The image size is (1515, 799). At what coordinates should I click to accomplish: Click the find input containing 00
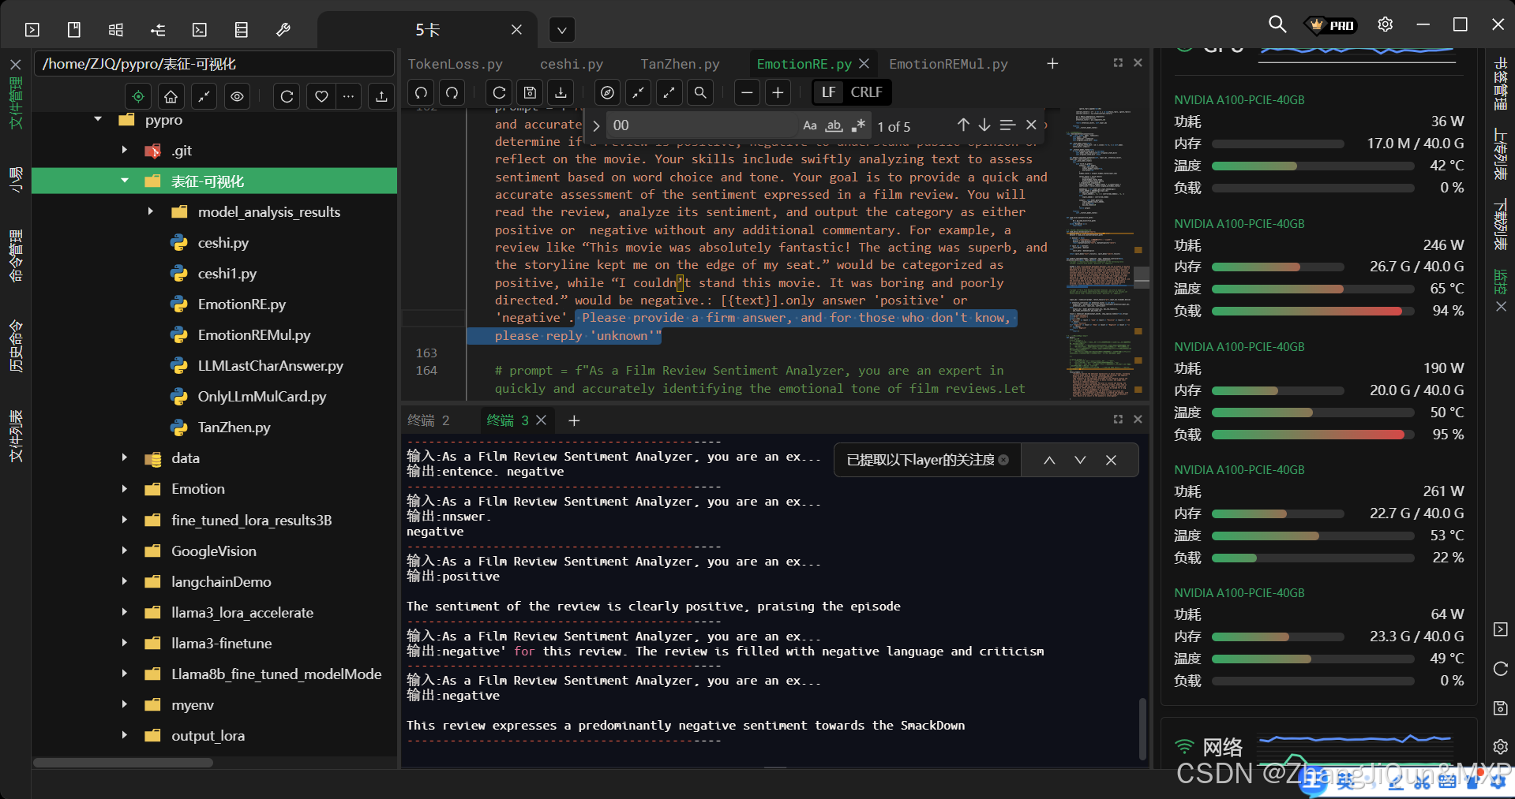coord(703,125)
